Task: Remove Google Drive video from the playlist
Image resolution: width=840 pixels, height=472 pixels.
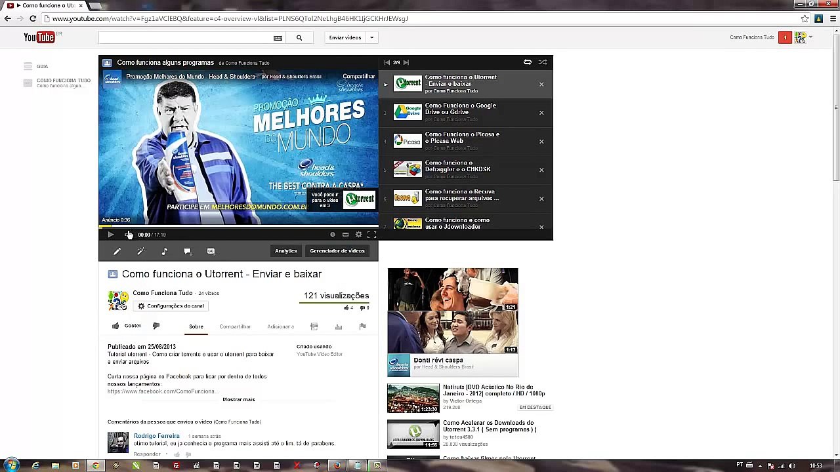Action: click(x=541, y=113)
